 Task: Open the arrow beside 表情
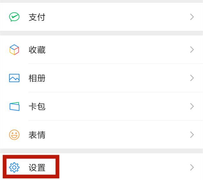(x=192, y=135)
